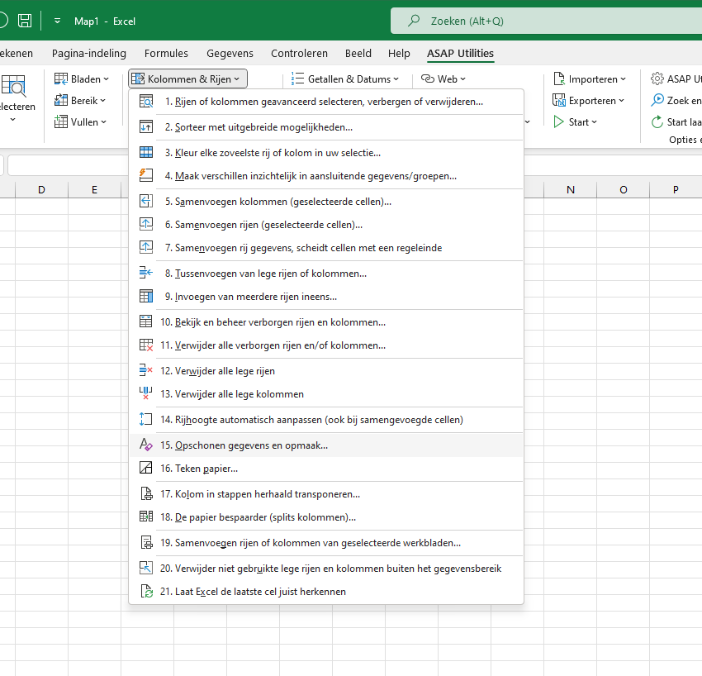The width and height of the screenshot is (702, 676).
Task: Click the delete empty rows icon
Action: tap(146, 370)
